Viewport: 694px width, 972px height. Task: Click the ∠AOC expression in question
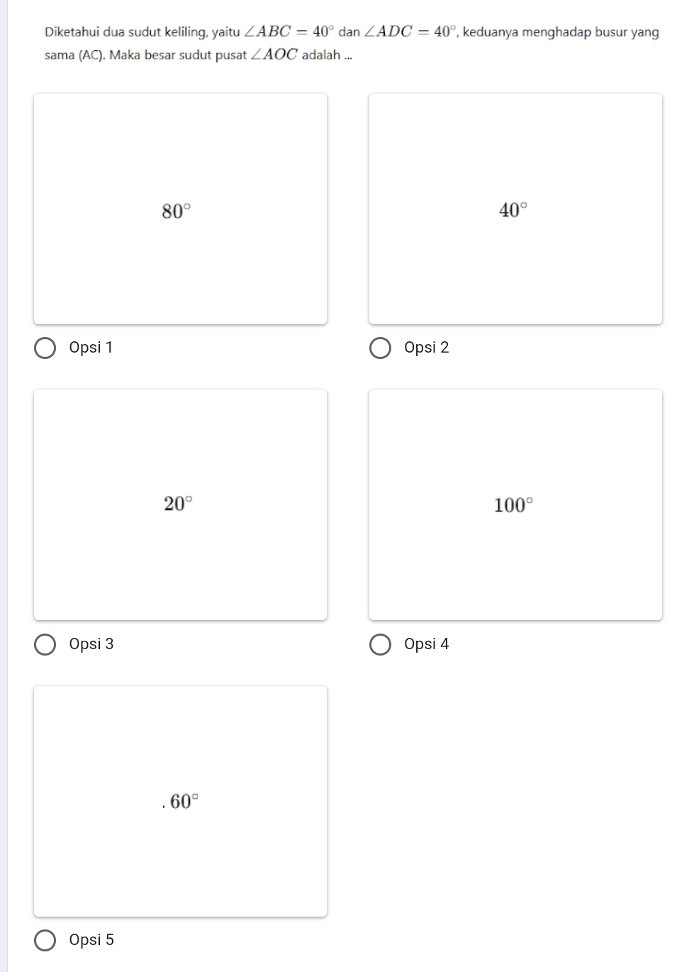point(274,55)
